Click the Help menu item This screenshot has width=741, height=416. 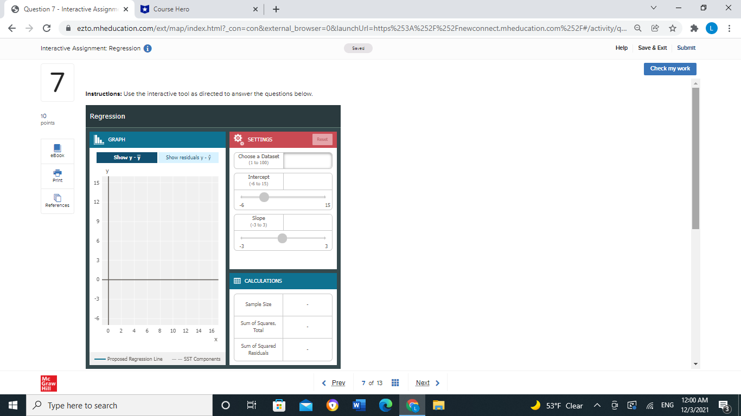(621, 48)
